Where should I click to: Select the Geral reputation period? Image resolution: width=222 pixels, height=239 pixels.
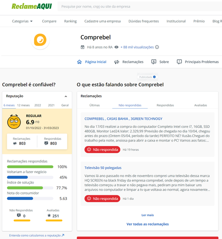pos(65,105)
